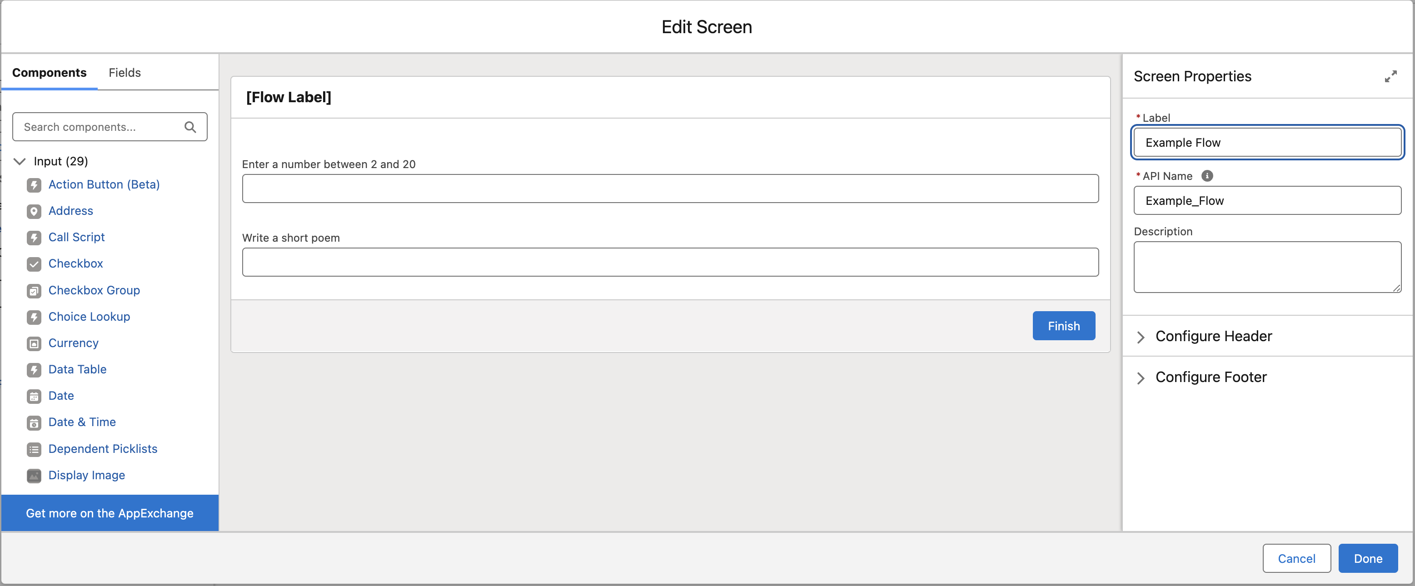Click the Choice Lookup component icon
This screenshot has height=586, width=1415.
(34, 317)
